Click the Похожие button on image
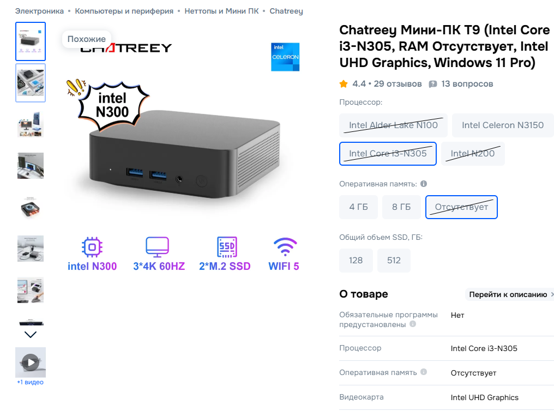Viewport: 554px width, 417px height. point(87,39)
